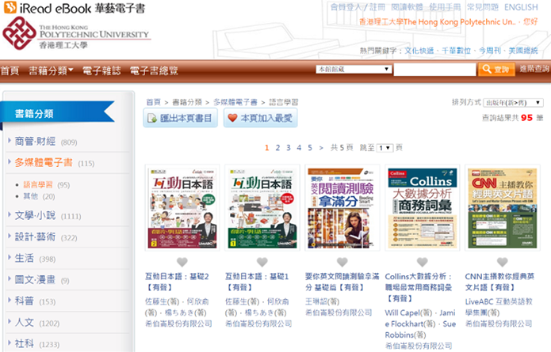Open the 本館館藏 search scope dropdown

[x=354, y=69]
